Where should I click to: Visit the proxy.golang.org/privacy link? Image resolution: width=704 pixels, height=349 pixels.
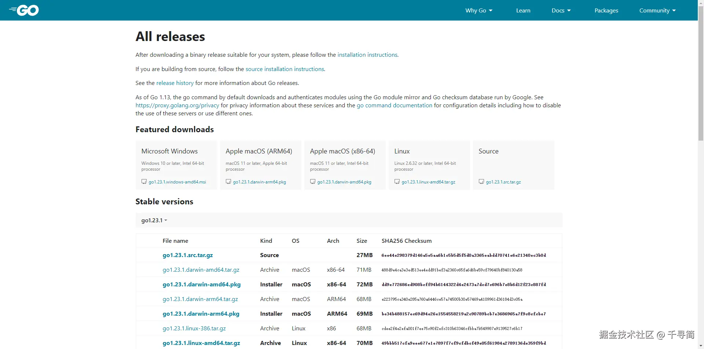point(177,105)
